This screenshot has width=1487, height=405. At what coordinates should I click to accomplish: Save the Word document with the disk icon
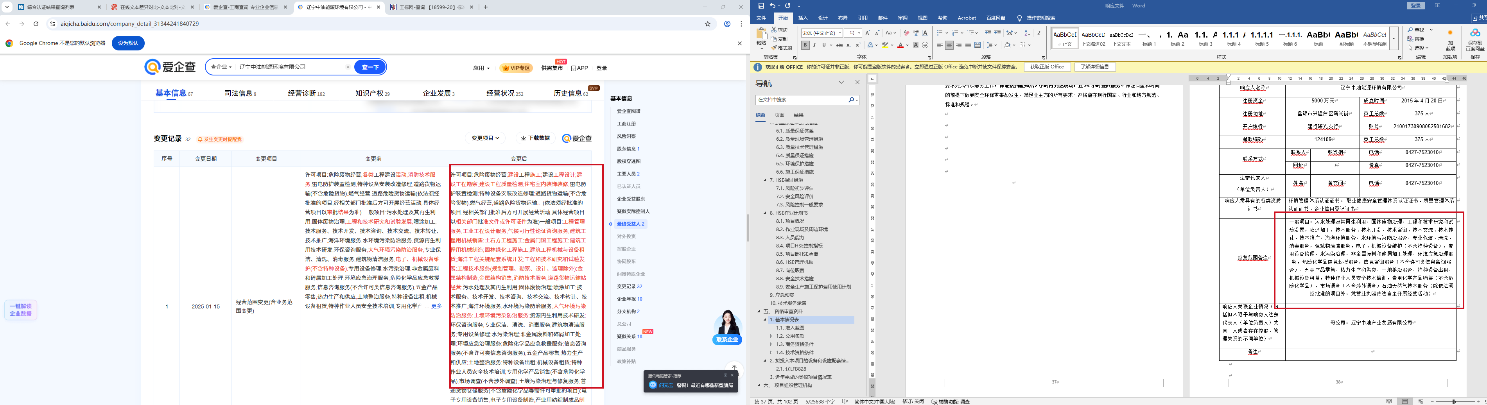click(x=761, y=6)
